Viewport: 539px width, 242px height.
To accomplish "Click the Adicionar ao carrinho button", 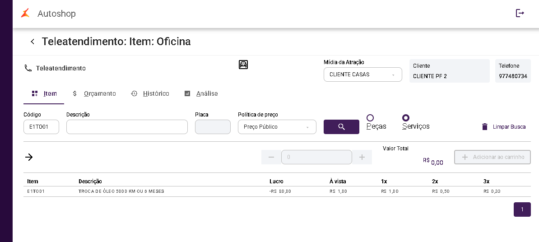I will click(492, 157).
